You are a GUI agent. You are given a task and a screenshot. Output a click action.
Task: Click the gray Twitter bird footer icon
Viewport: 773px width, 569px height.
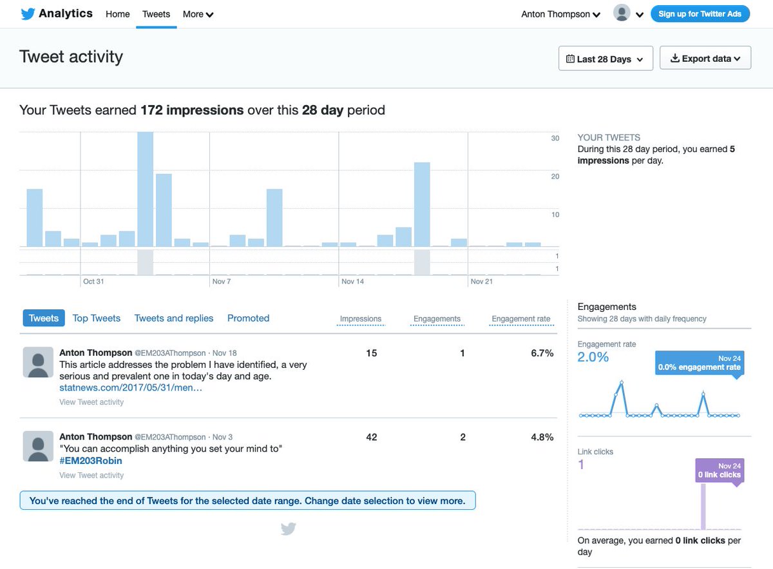click(x=289, y=529)
